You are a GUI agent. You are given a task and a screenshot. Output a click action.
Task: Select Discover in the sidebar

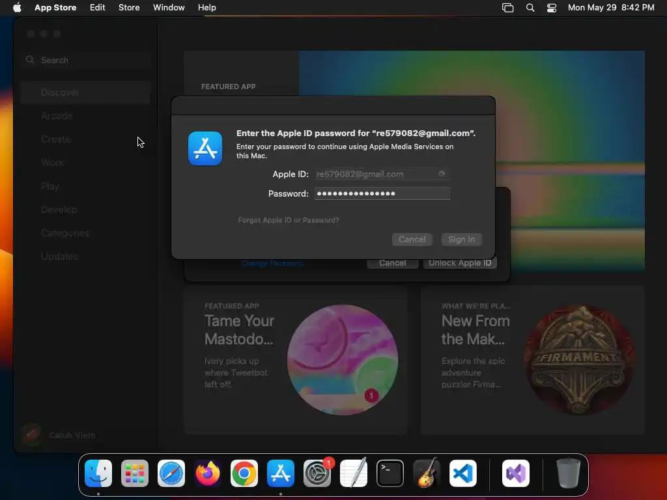tap(85, 92)
